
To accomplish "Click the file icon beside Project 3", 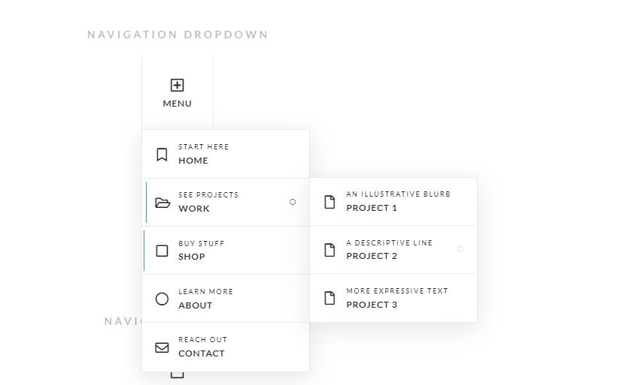I will pos(330,298).
